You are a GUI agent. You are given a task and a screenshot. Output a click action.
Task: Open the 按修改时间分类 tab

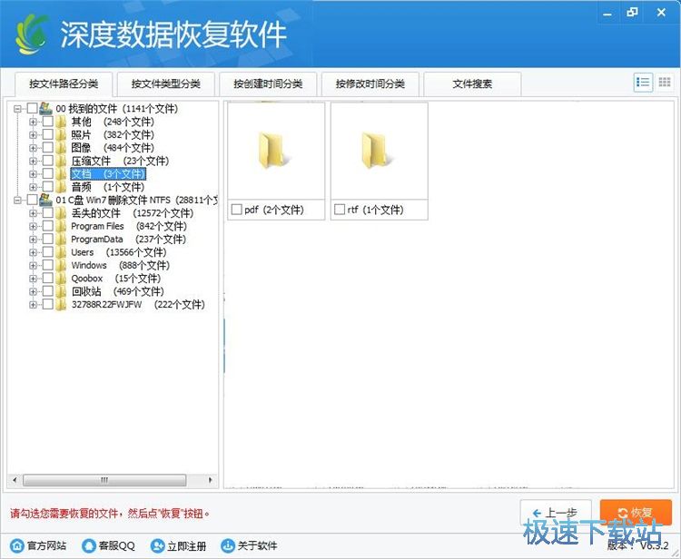[x=370, y=83]
